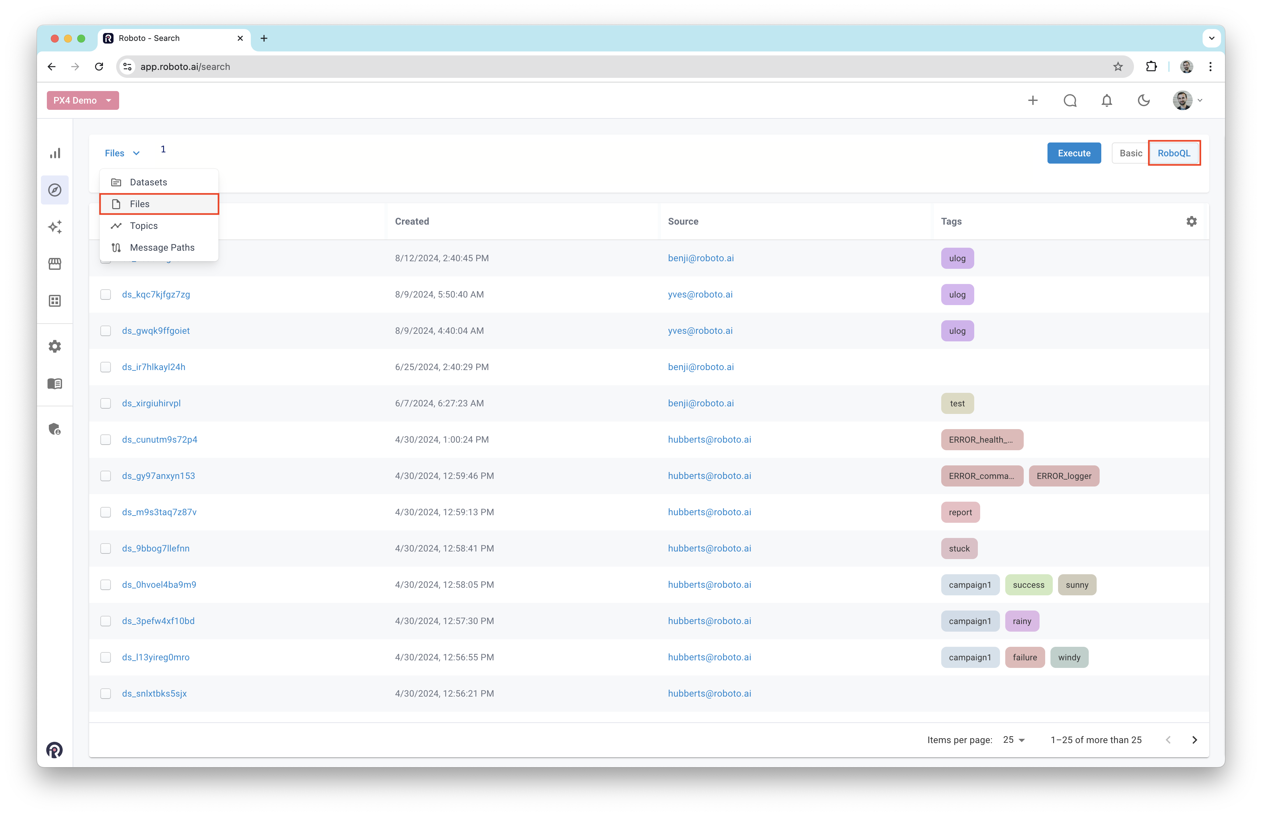
Task: Click the plus create icon in header
Action: [x=1033, y=100]
